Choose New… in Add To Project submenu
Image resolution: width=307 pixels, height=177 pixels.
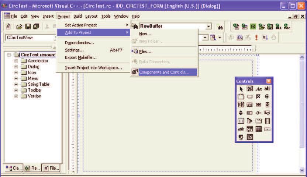click(164, 34)
